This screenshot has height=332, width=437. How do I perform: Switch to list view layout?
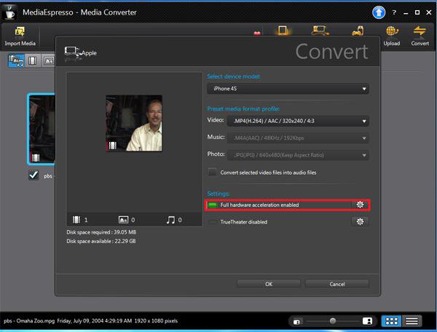412,320
